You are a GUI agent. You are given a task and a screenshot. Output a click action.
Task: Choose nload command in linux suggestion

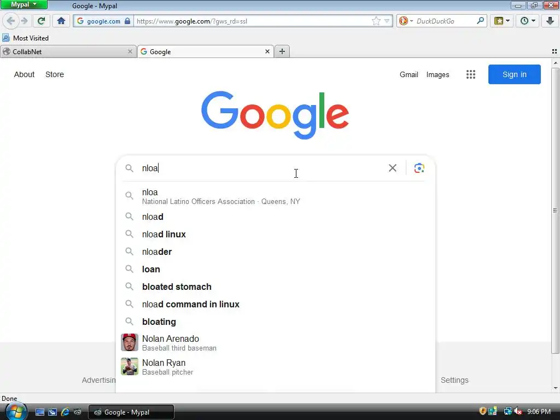tap(275, 304)
